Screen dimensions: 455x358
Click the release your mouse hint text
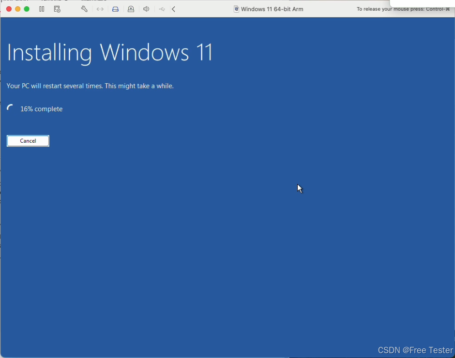(x=403, y=9)
